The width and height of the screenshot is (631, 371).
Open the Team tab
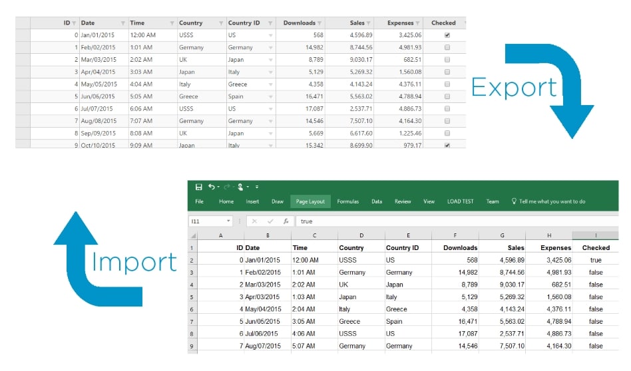point(493,201)
